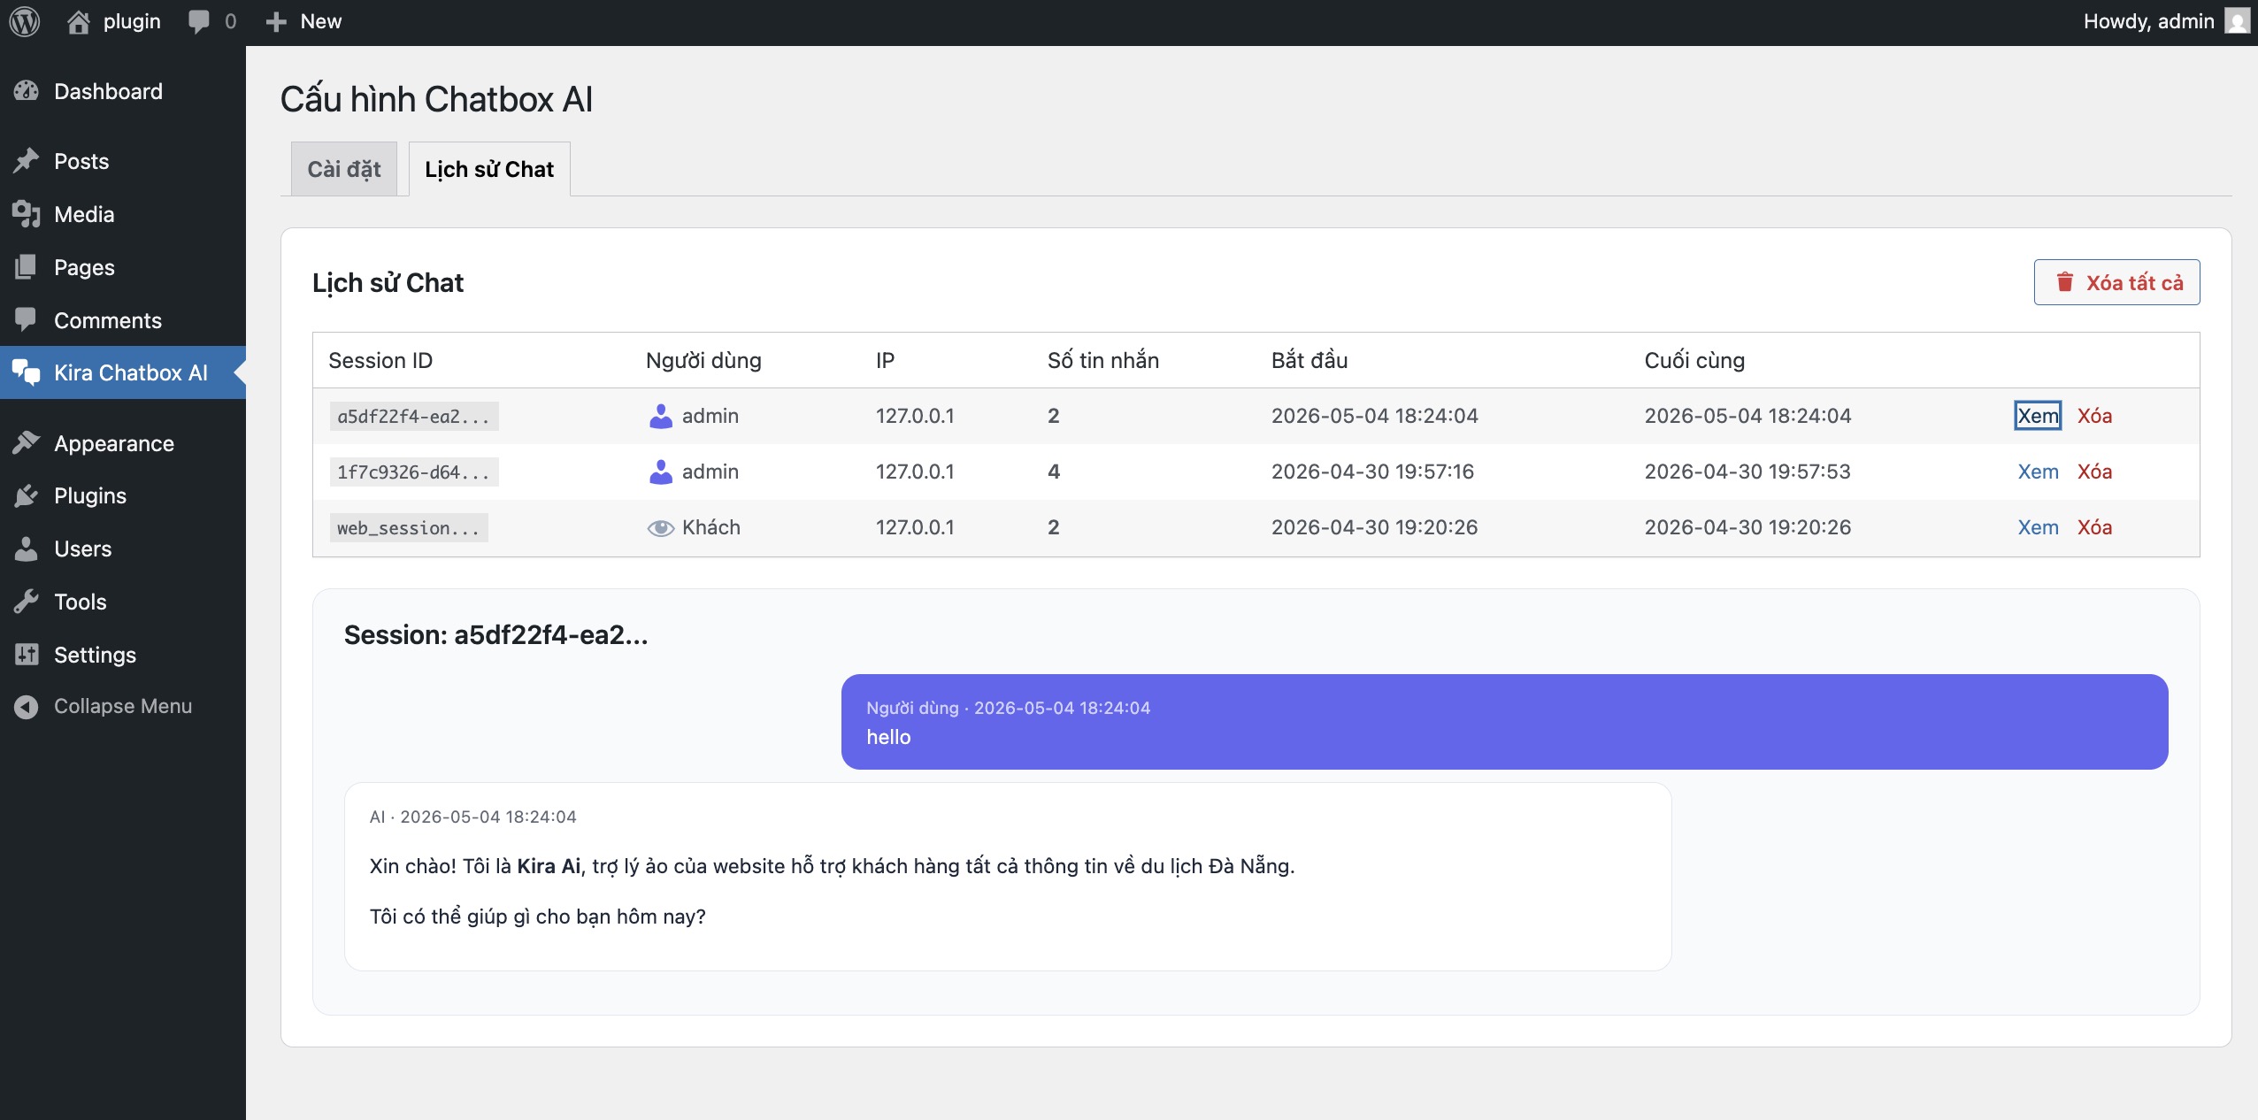Click the admin avatar in top bar
This screenshot has height=1120, width=2258.
[x=2237, y=21]
